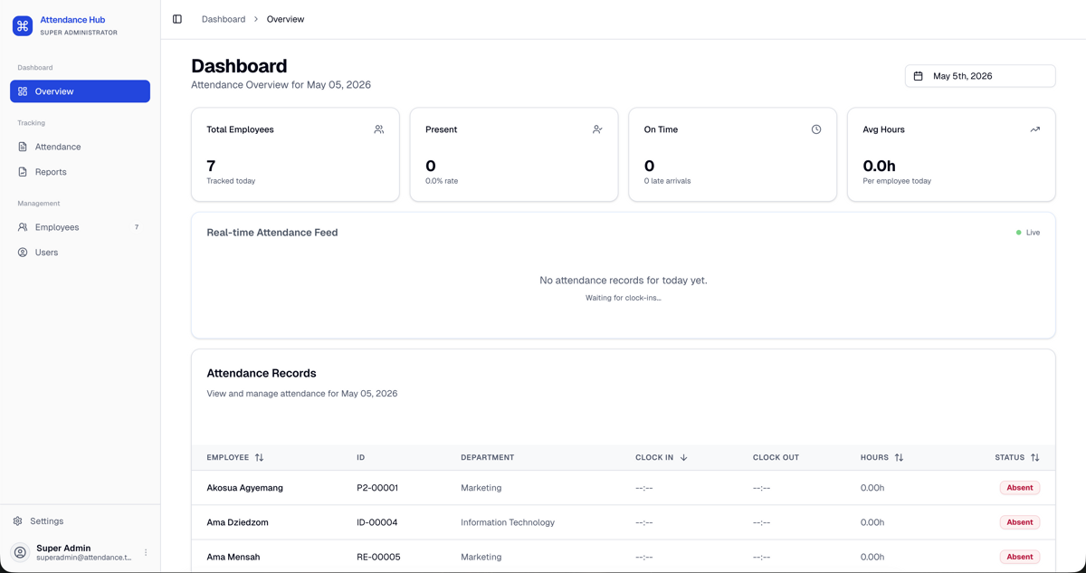This screenshot has width=1086, height=573.
Task: Open the account options three-dot menu
Action: [x=146, y=552]
